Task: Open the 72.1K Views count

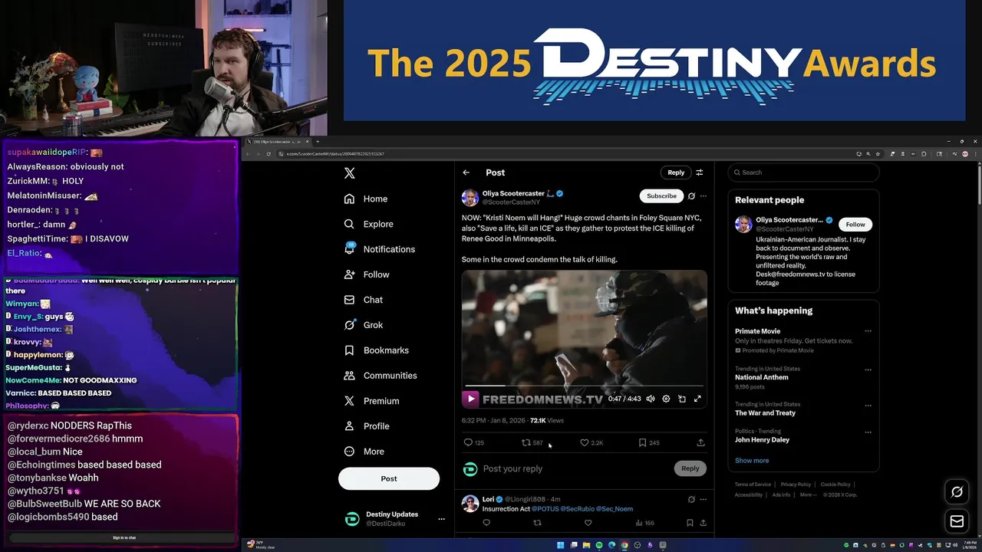Action: 546,420
